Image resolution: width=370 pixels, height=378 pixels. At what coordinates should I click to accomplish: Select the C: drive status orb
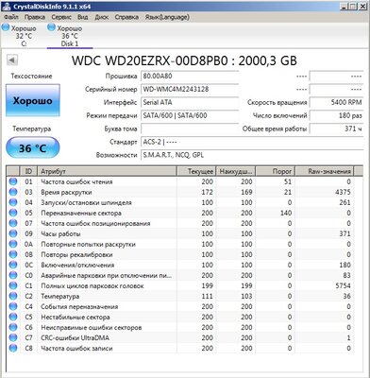pos(6,27)
